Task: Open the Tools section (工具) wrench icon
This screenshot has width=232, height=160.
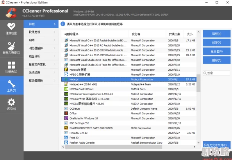Action: (x=11, y=84)
